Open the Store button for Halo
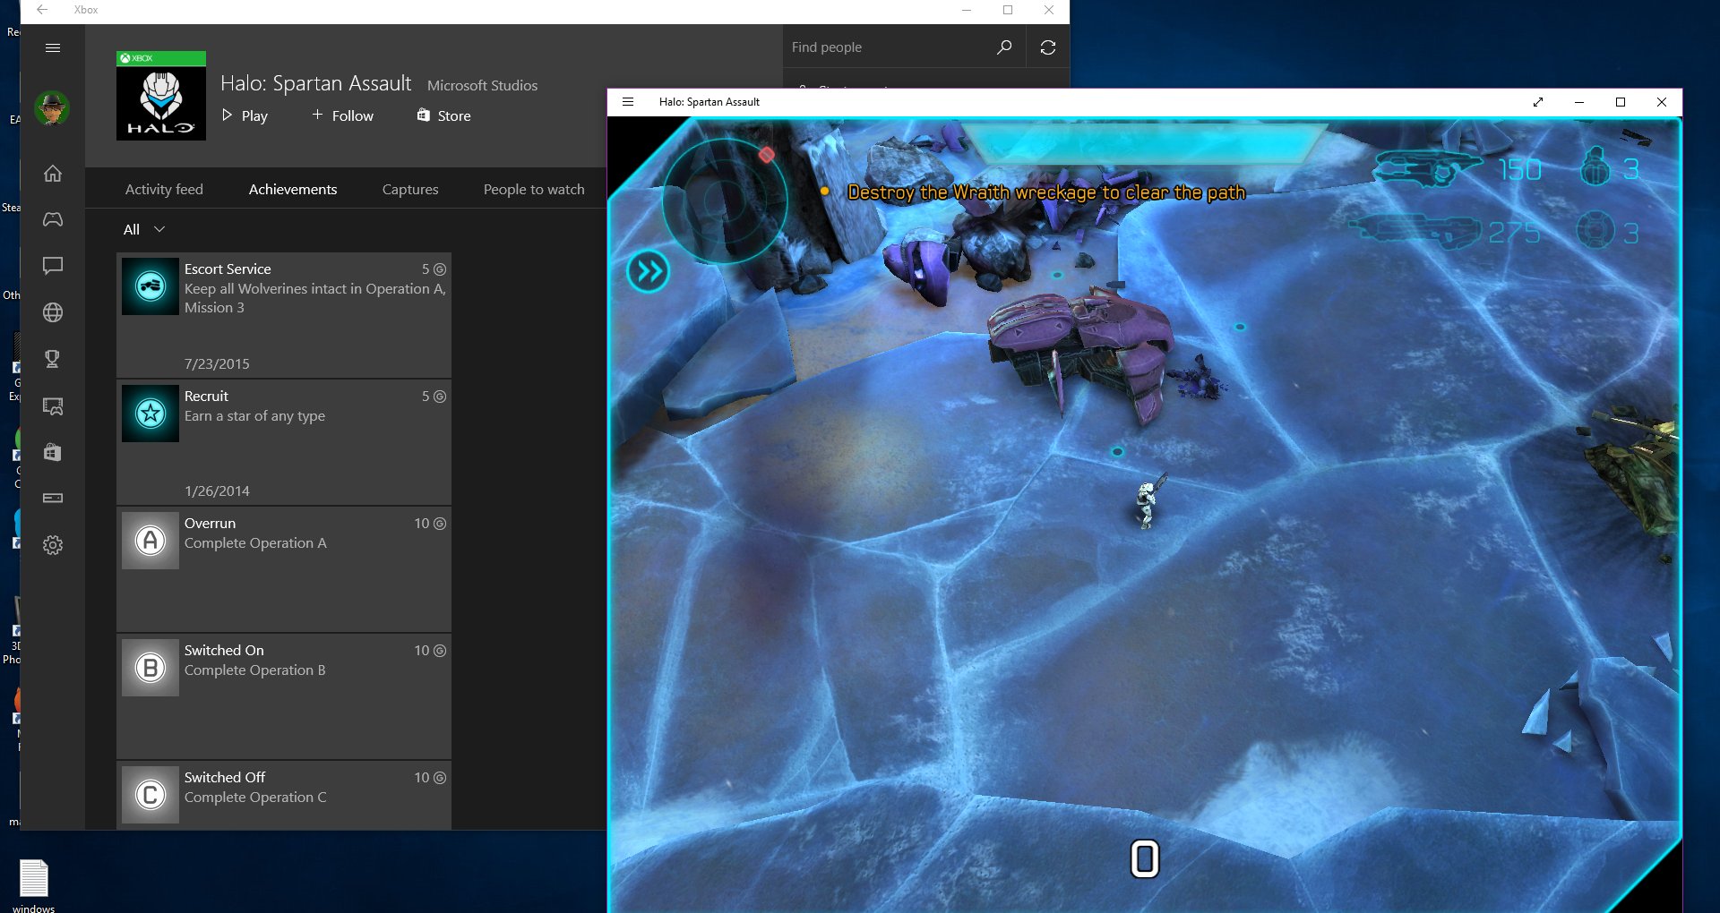Image resolution: width=1720 pixels, height=913 pixels. point(443,115)
